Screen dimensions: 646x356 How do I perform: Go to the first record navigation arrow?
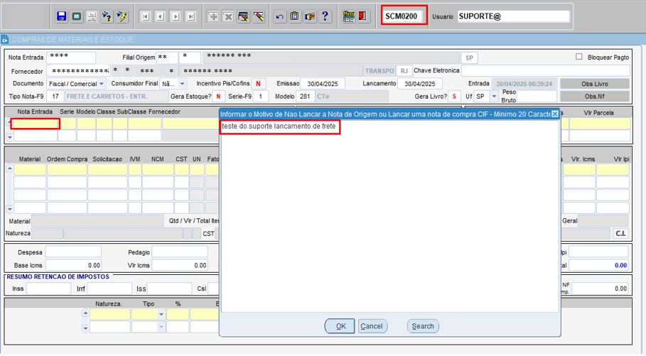146,16
